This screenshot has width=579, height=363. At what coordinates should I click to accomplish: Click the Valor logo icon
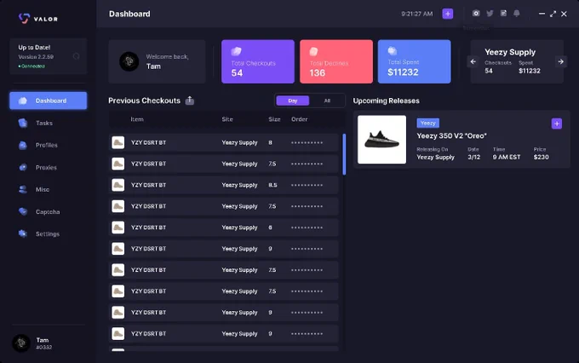tap(24, 19)
